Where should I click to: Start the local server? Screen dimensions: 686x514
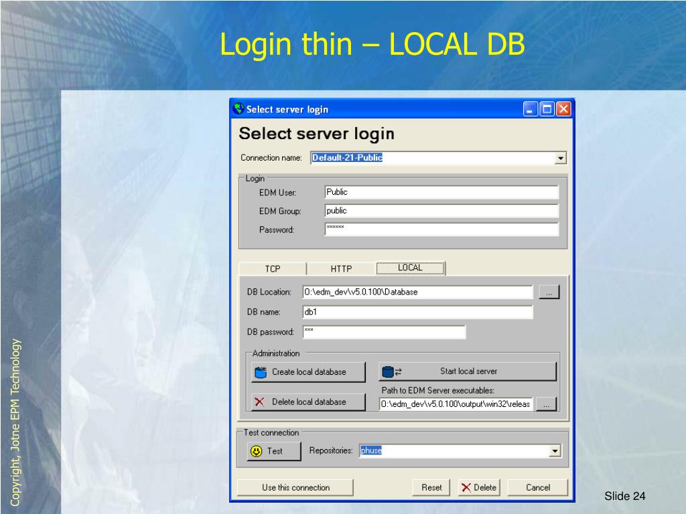pos(467,371)
